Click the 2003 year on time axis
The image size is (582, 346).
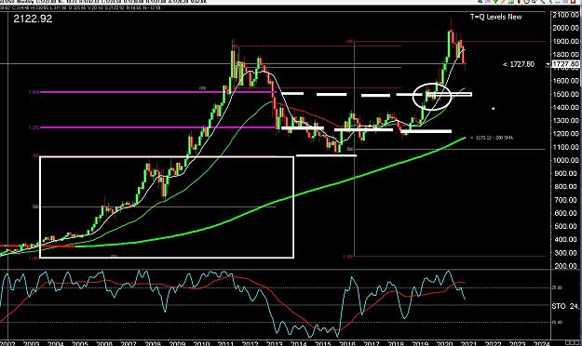31,343
